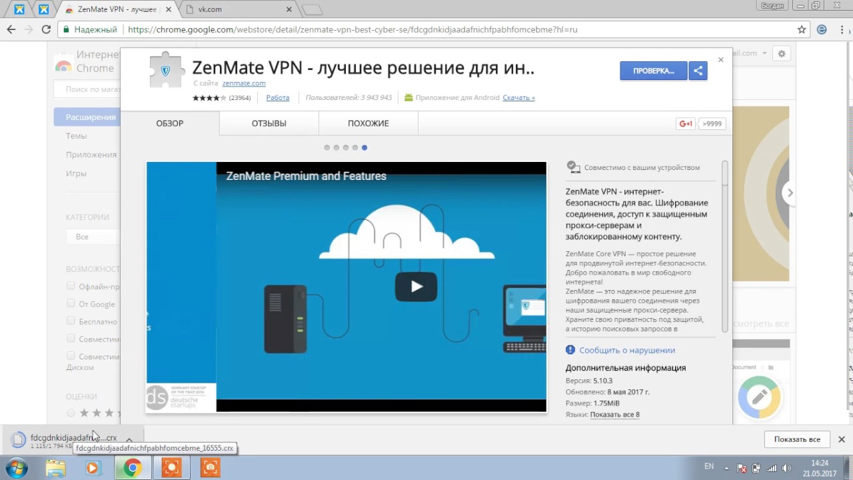
Task: Click second orange camera taskbar icon
Action: [210, 468]
